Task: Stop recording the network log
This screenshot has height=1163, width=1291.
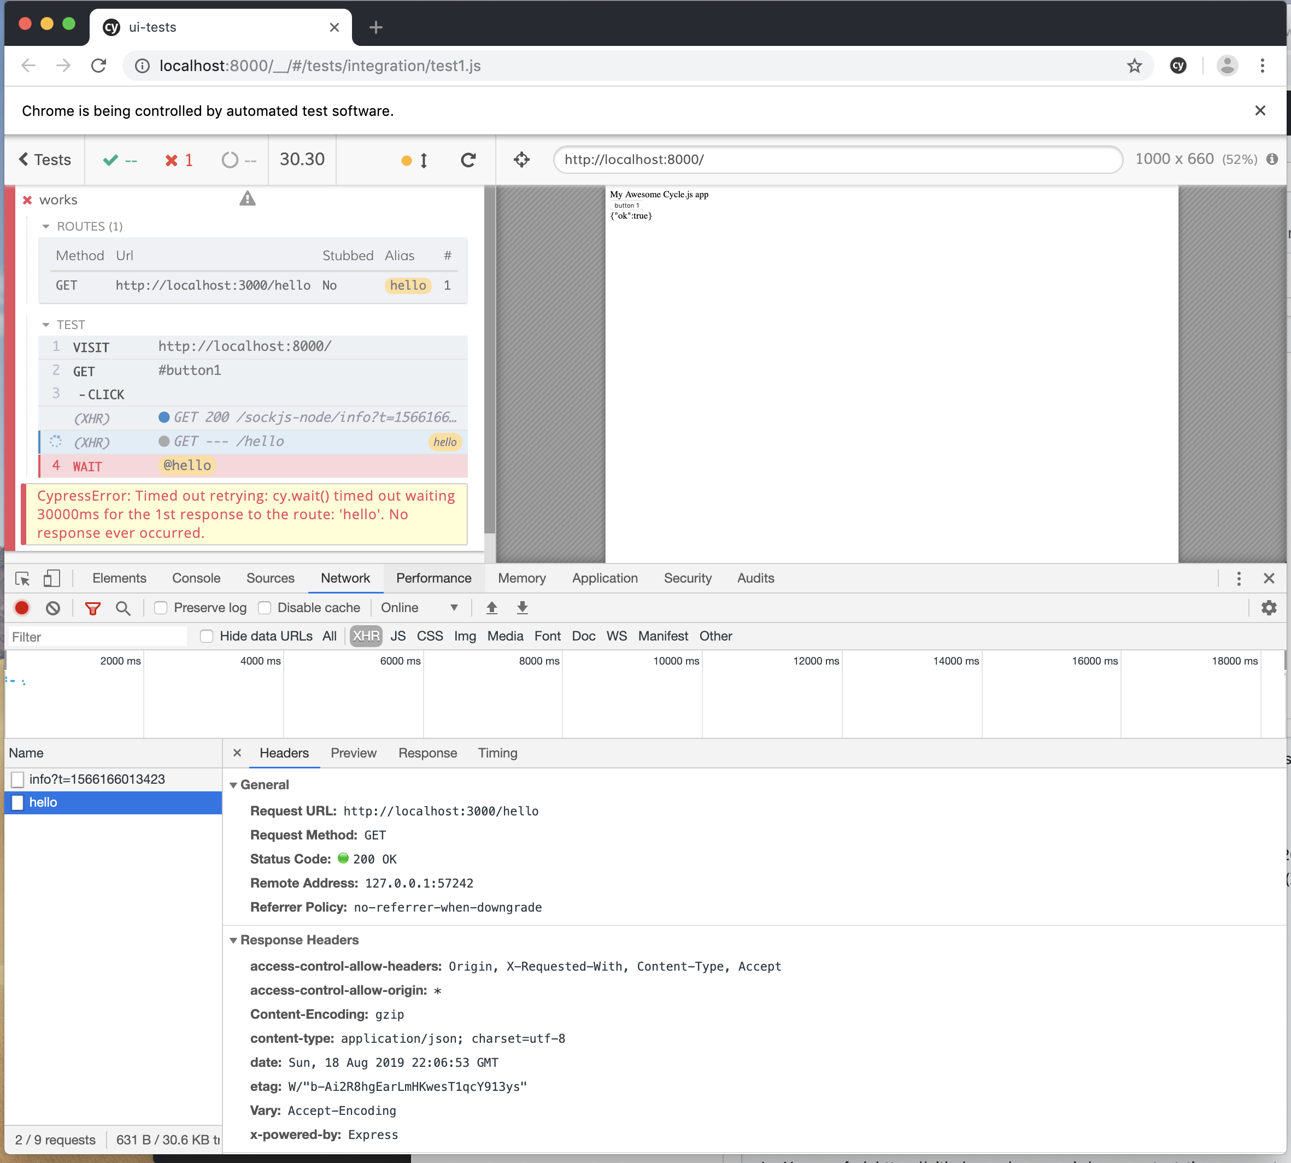Action: pos(22,608)
